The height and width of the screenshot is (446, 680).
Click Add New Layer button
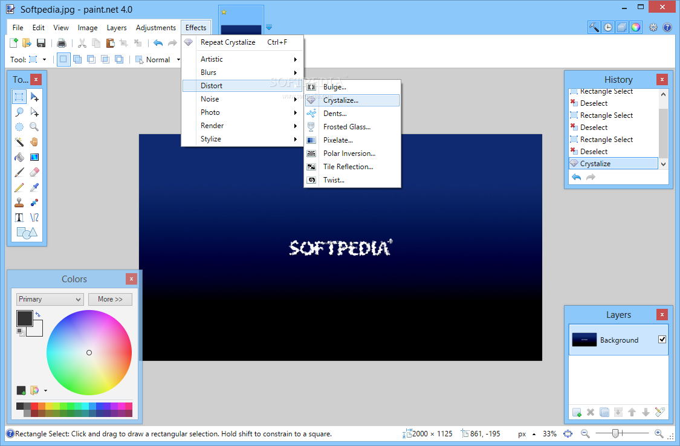[x=577, y=412]
